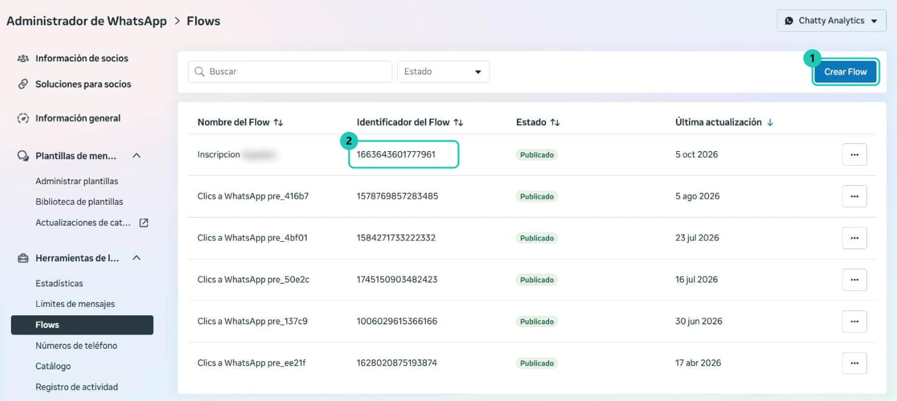Click the date 5 ago 2026
The width and height of the screenshot is (897, 401).
pyautogui.click(x=698, y=196)
